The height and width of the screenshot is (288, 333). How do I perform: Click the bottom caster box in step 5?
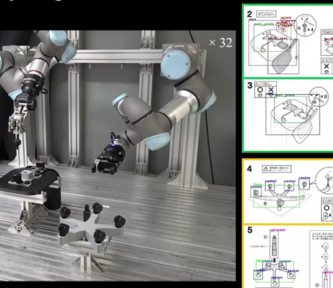[275, 282]
